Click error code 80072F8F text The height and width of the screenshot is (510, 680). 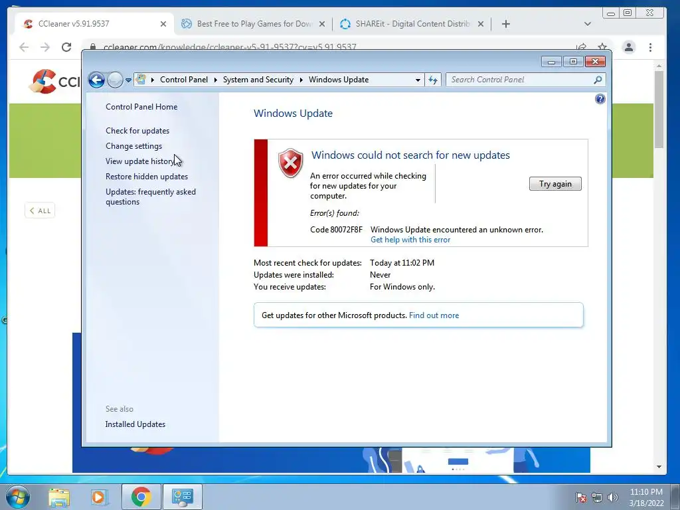click(336, 230)
